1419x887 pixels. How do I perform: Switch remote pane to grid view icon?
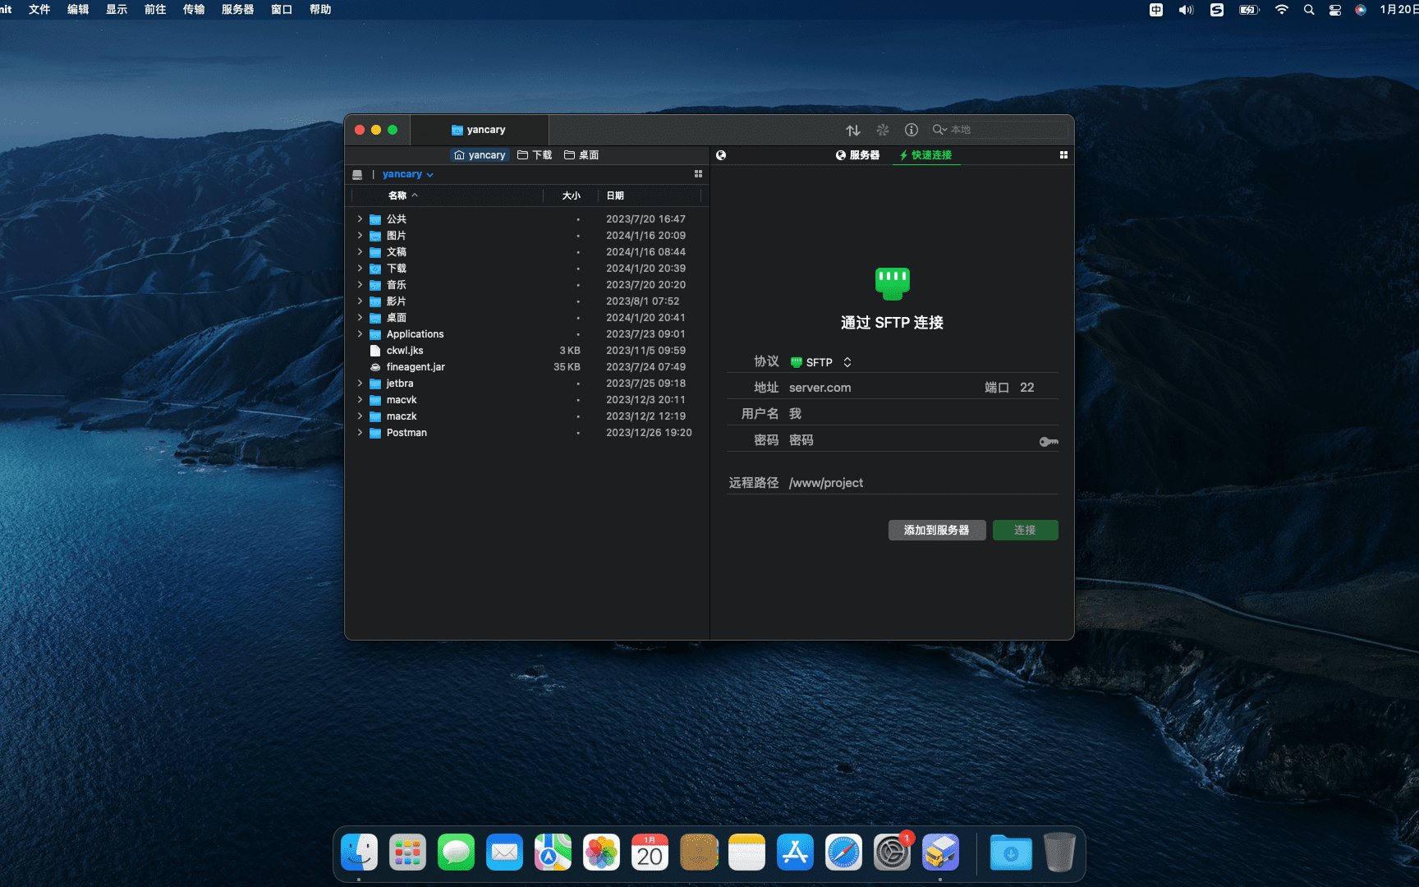(x=1063, y=154)
